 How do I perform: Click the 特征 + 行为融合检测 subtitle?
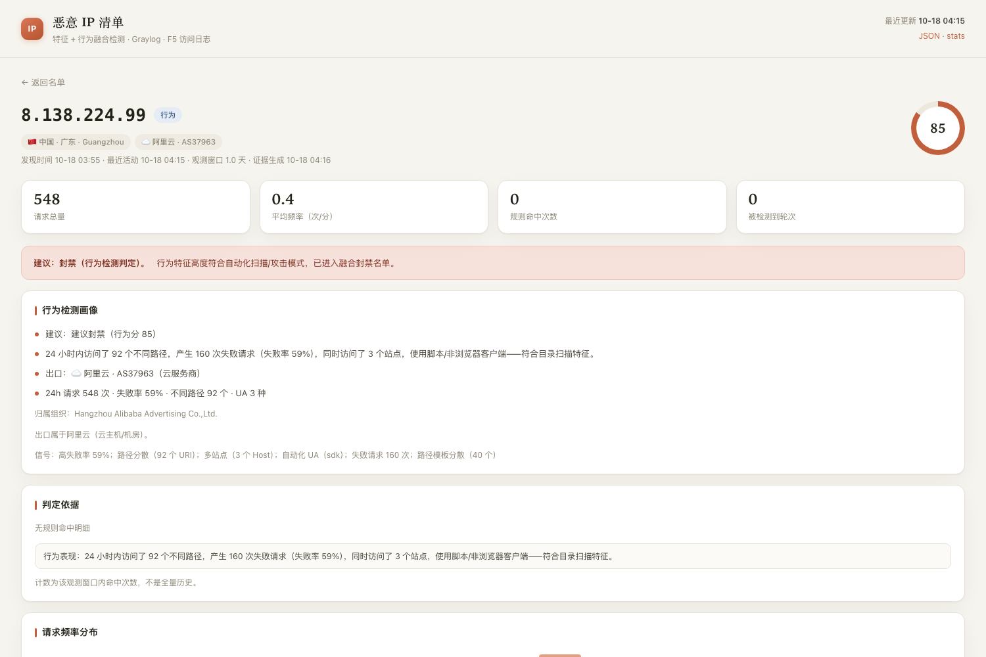[131, 39]
